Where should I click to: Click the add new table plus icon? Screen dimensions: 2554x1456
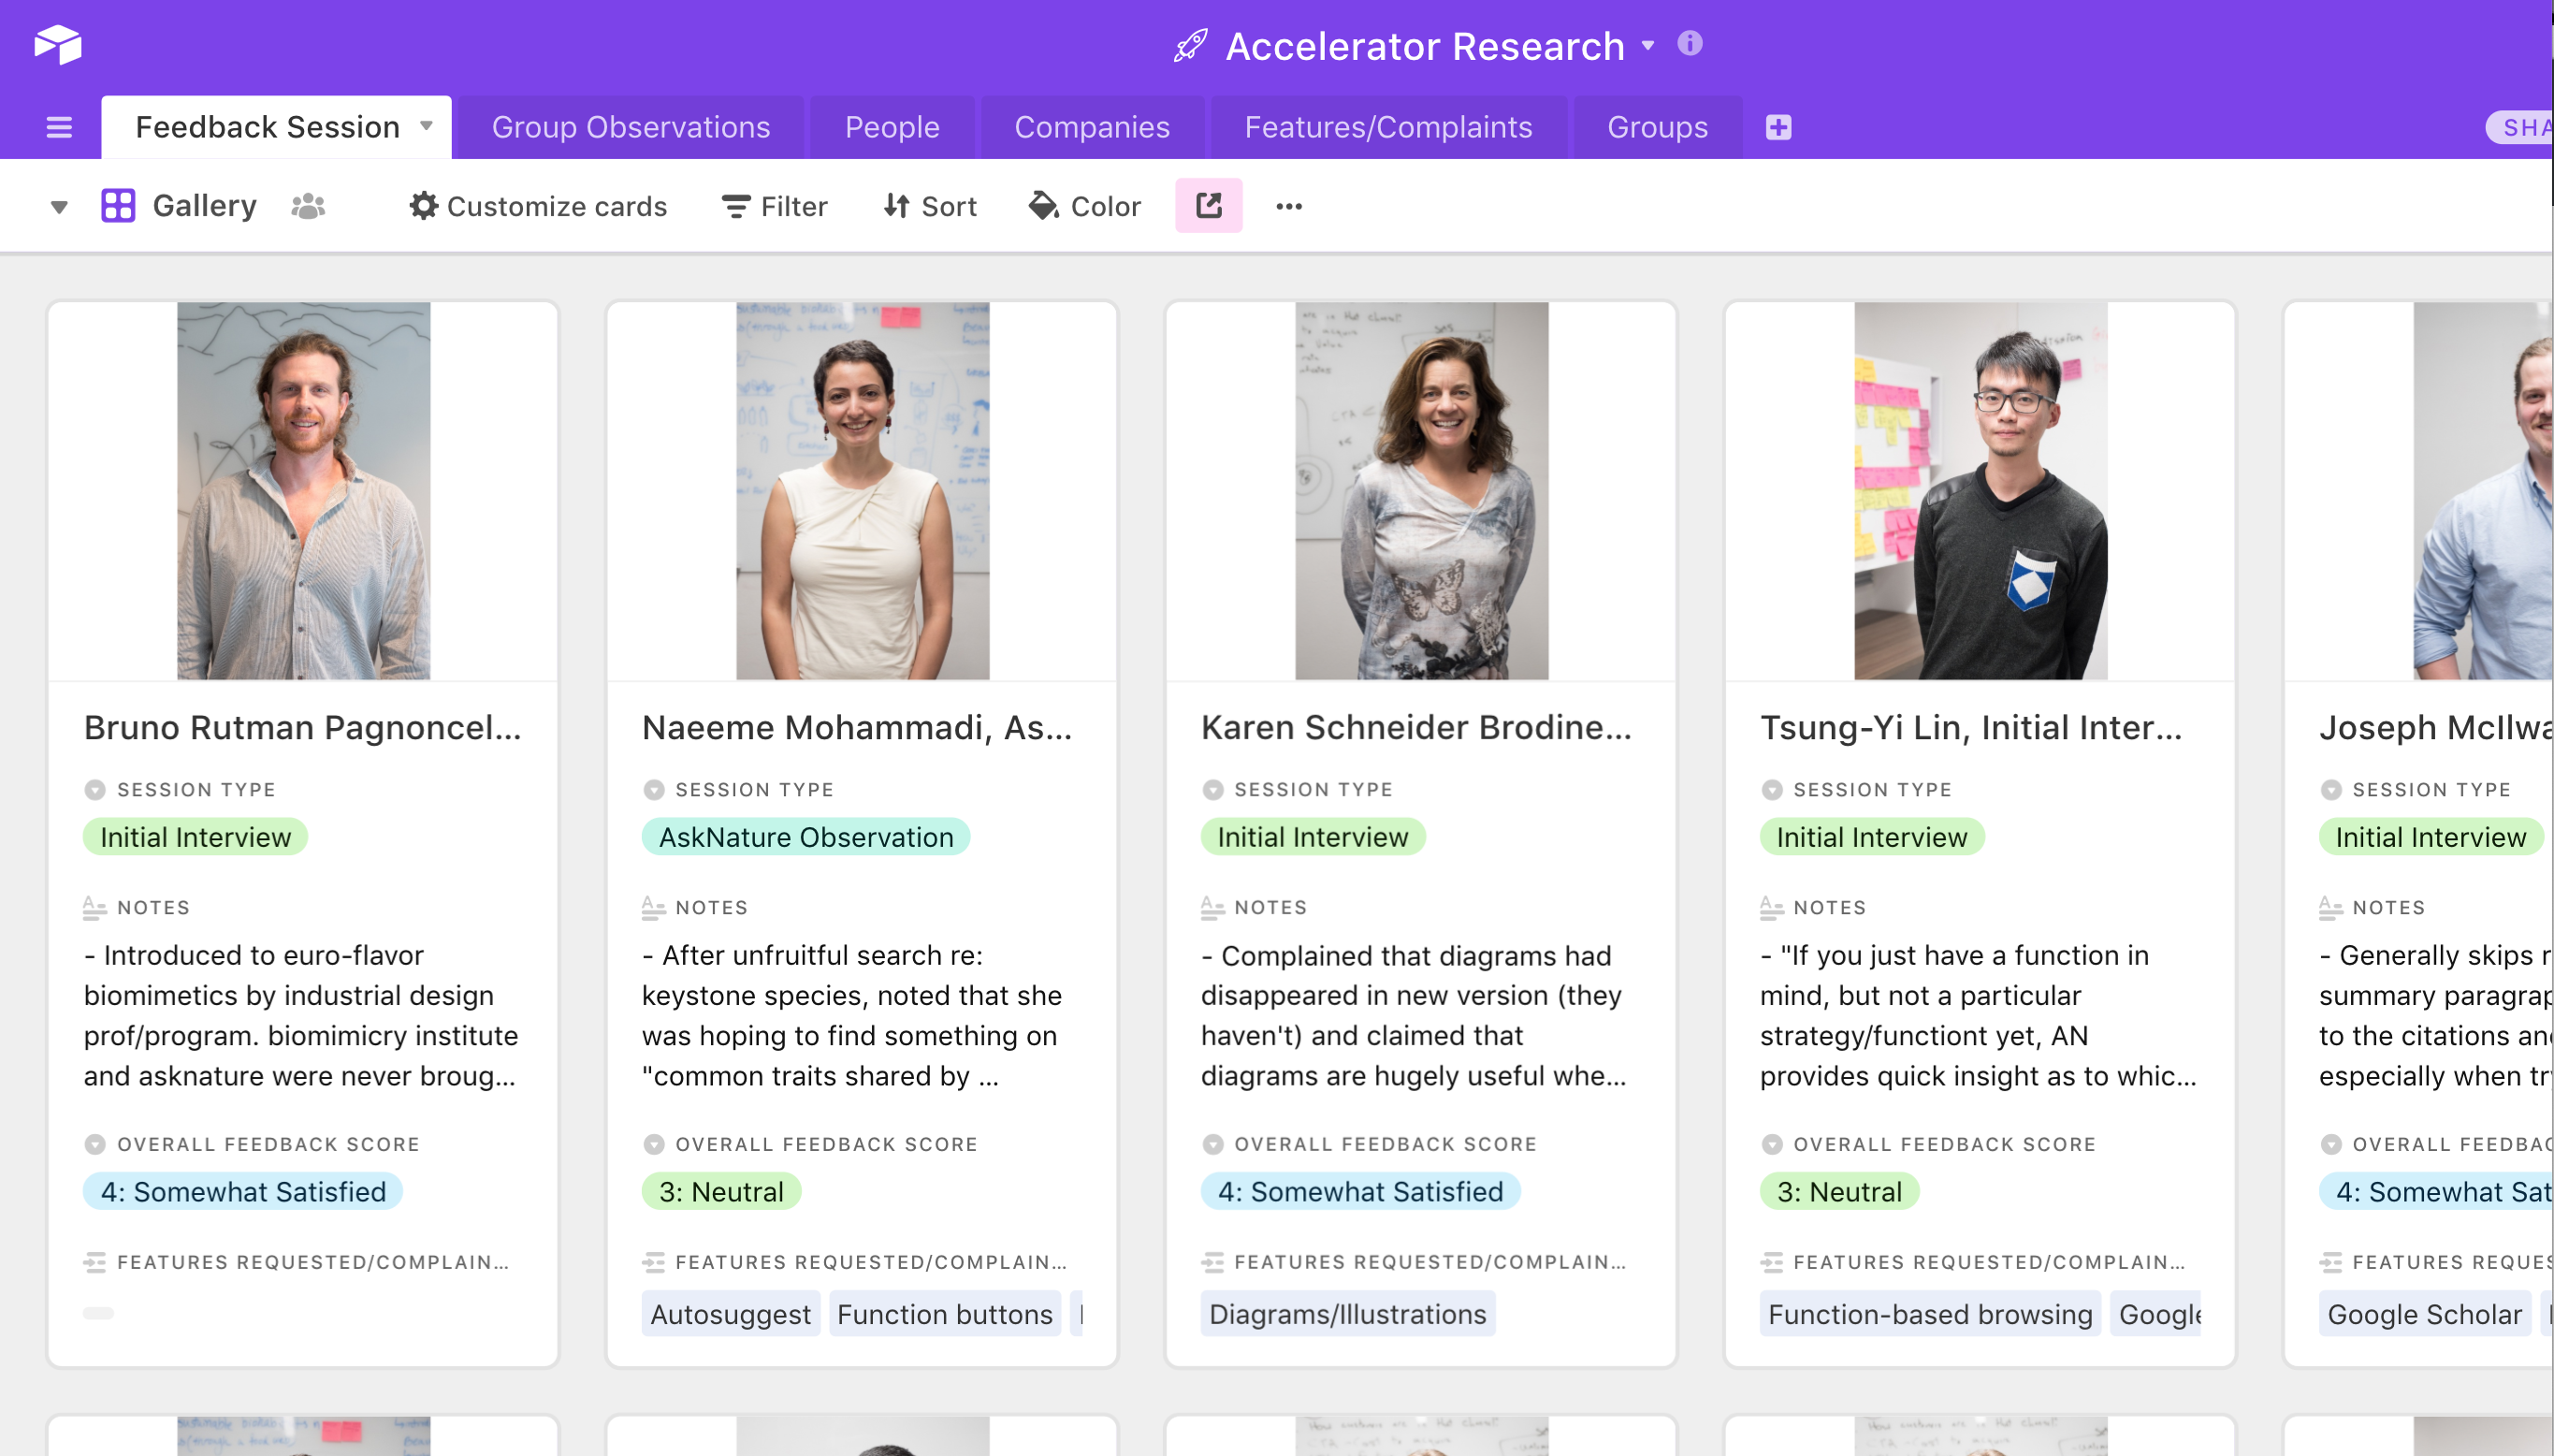[1778, 127]
